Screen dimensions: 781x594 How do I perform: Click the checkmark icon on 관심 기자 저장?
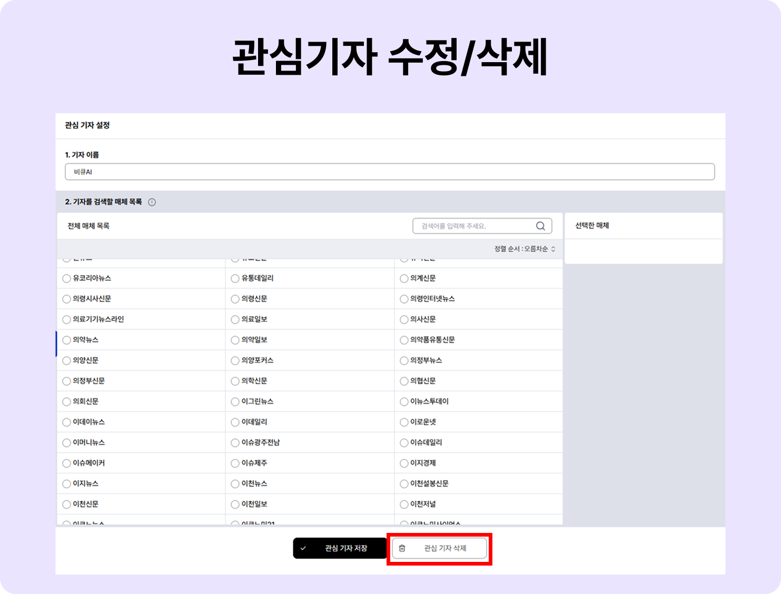(x=303, y=548)
